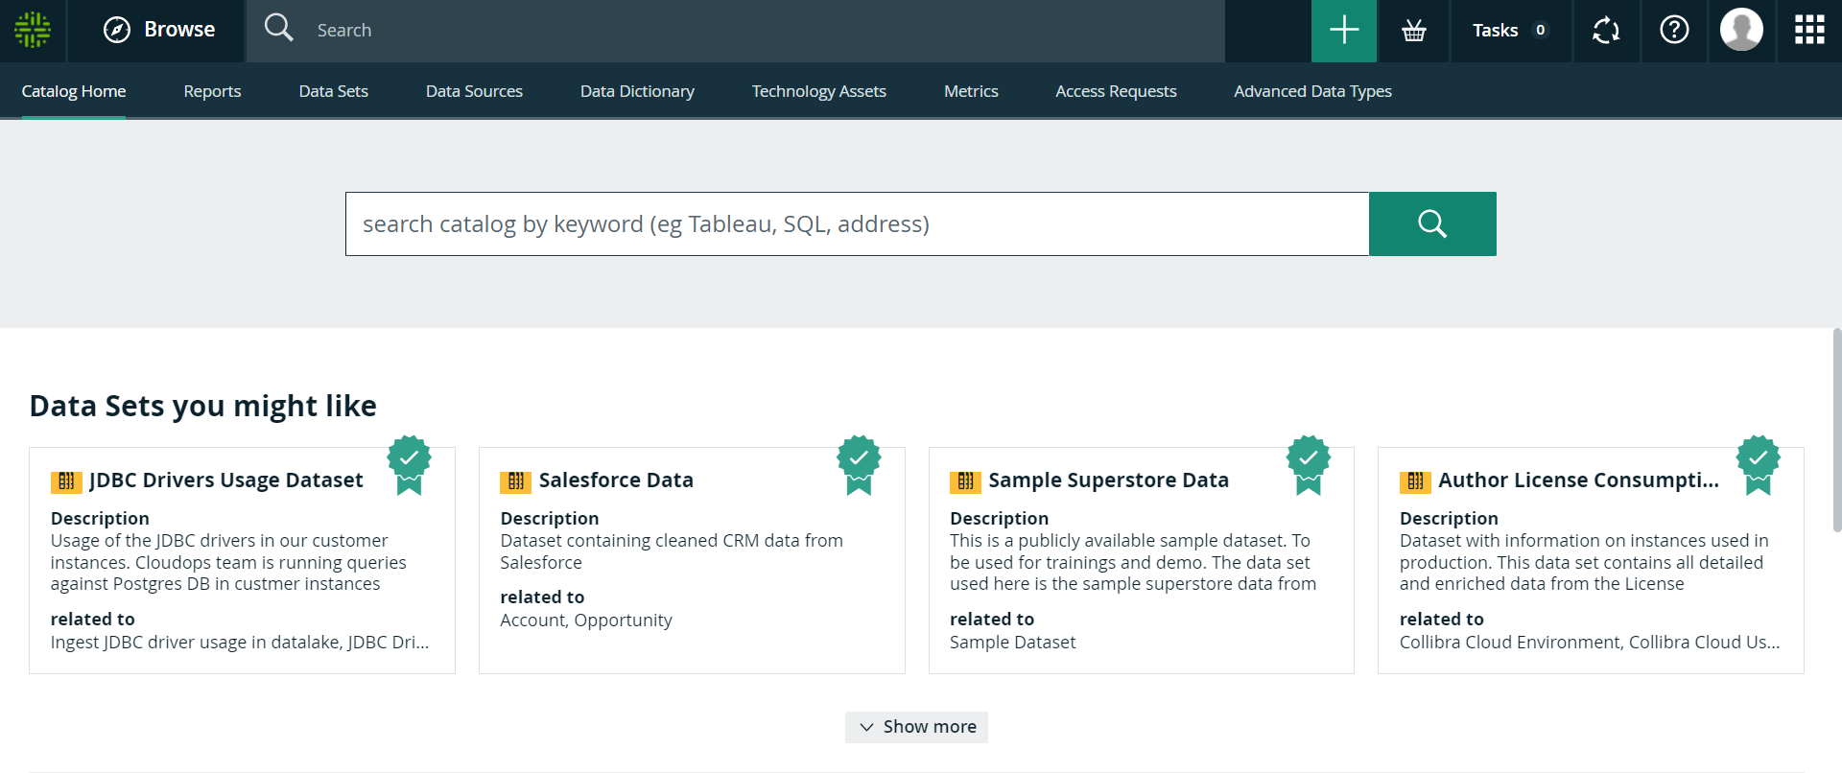Select the Technology Assets tab
This screenshot has height=773, width=1842.
(x=818, y=91)
